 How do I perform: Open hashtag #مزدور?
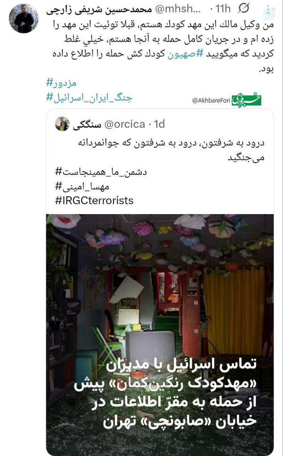(61, 83)
